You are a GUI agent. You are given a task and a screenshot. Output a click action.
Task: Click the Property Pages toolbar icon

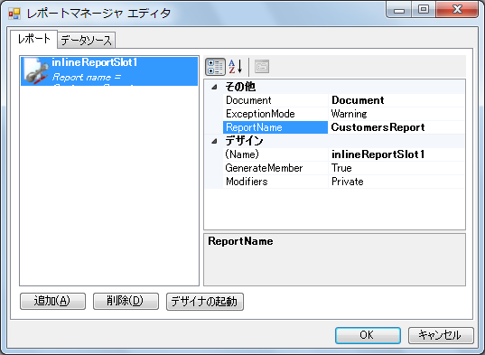coord(262,67)
